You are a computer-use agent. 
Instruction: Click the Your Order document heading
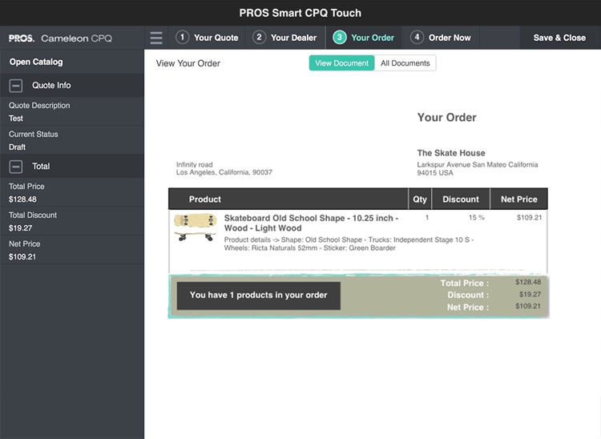(446, 117)
